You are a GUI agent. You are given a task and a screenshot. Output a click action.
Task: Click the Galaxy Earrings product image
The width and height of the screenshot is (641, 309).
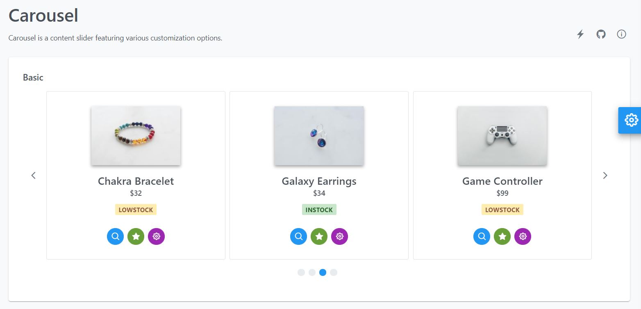pyautogui.click(x=319, y=136)
